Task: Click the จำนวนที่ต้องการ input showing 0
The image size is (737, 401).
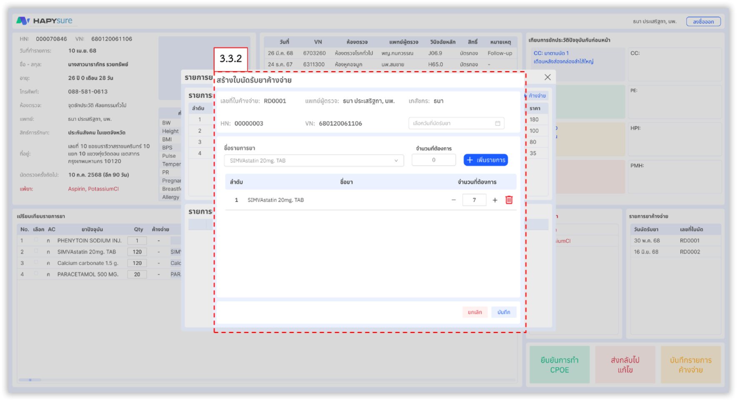Action: point(433,160)
